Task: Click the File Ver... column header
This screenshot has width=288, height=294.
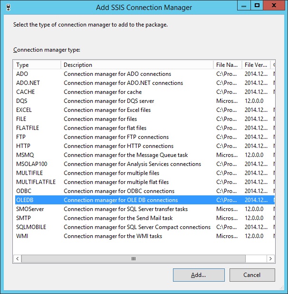Action: pyautogui.click(x=256, y=65)
